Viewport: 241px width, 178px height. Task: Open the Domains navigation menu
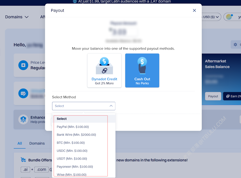pos(17,17)
